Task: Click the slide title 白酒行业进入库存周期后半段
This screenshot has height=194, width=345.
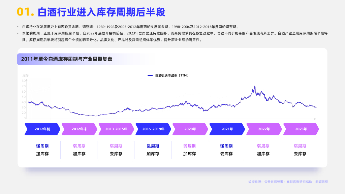Action: pyautogui.click(x=101, y=12)
